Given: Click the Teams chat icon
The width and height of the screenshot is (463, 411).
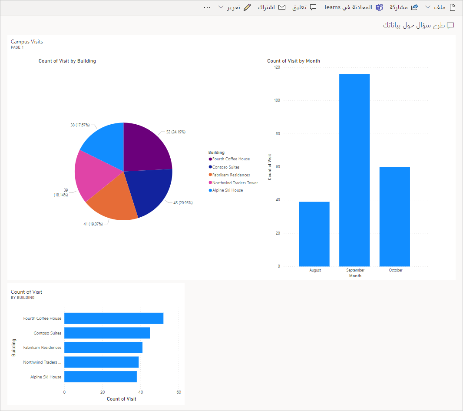Looking at the screenshot, I should [379, 7].
